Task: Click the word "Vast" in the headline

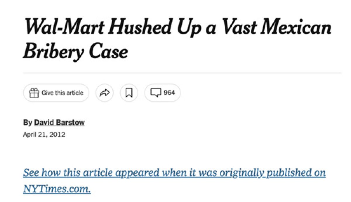Action: pos(238,27)
